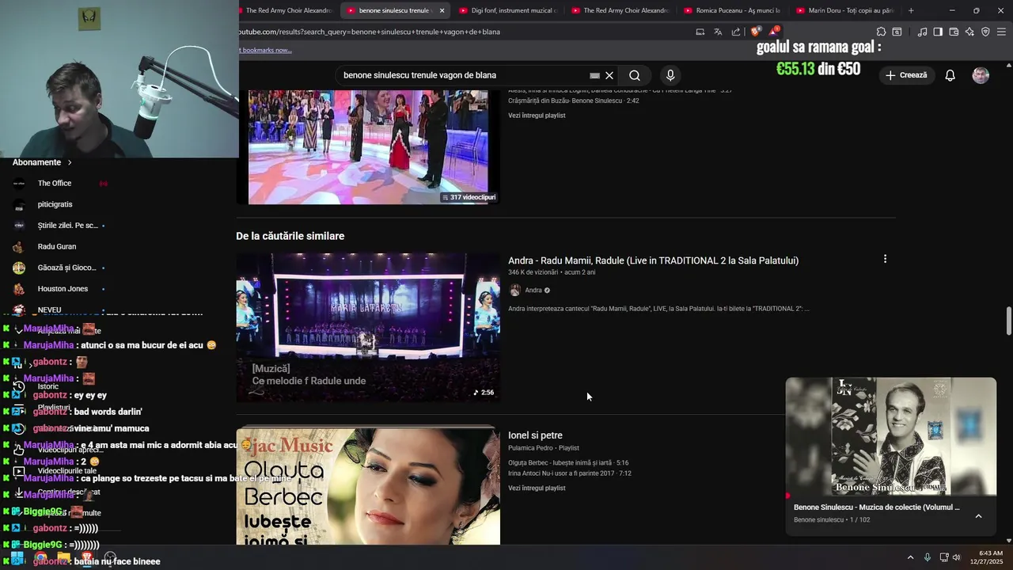Click the Creează create button
This screenshot has width=1013, height=570.
point(906,75)
